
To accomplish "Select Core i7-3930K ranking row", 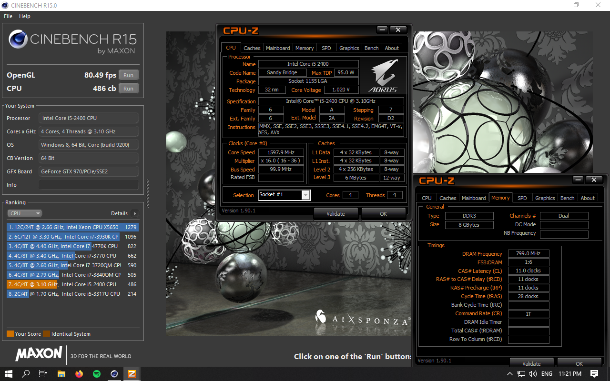I will [72, 237].
